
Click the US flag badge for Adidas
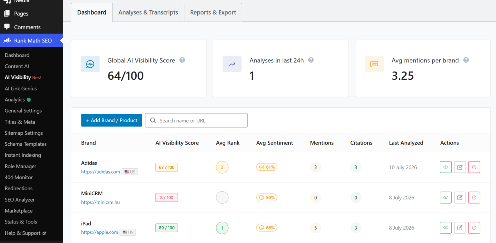[x=130, y=172]
